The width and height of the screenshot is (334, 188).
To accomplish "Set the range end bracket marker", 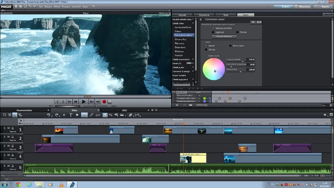I will tap(63, 102).
